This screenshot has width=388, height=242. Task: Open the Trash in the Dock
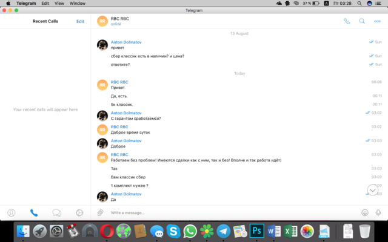(x=364, y=231)
